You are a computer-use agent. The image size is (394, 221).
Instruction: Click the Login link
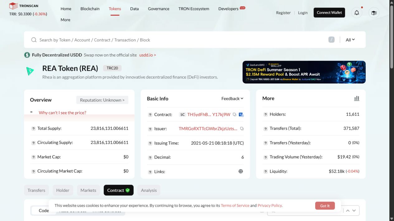coord(303,13)
